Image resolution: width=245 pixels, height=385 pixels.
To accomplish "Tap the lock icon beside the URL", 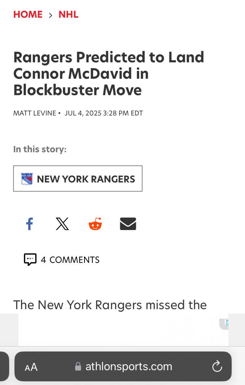I will tap(78, 367).
